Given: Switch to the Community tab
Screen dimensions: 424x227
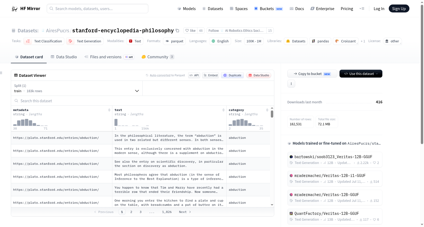Looking at the screenshot, I should (158, 57).
